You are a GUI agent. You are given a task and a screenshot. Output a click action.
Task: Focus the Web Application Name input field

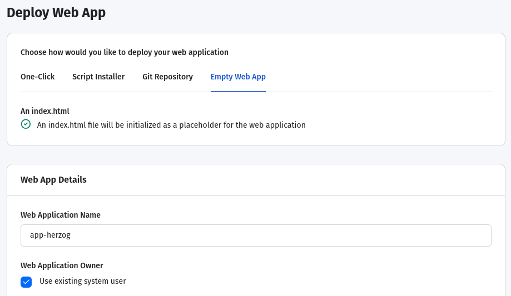256,235
